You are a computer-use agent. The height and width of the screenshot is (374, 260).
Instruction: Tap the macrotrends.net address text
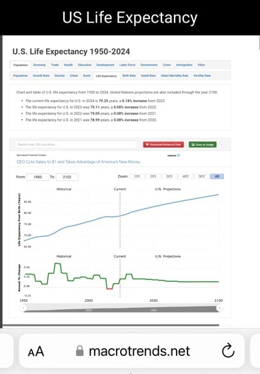tap(139, 351)
